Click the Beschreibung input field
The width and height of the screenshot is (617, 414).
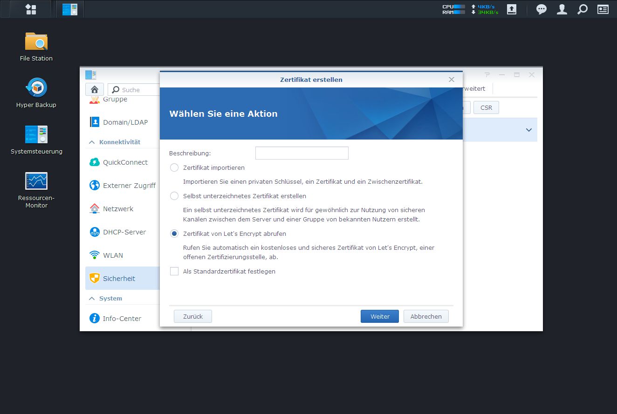(x=302, y=153)
